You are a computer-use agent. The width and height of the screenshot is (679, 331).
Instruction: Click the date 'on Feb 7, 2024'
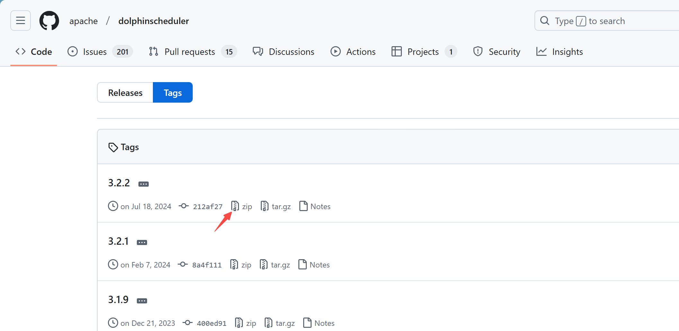click(x=145, y=265)
